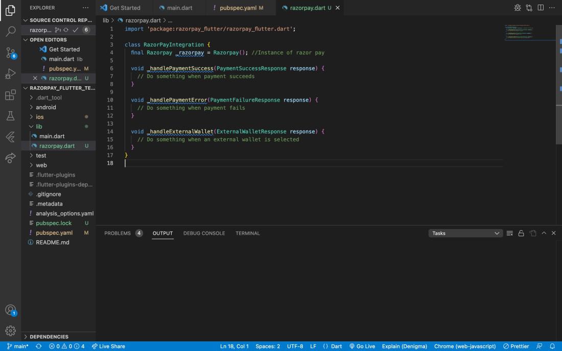Open the Tasks output channel dropdown
562x351 pixels.
[465, 233]
